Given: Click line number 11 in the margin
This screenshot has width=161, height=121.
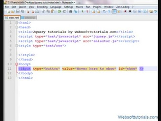Looking at the screenshot, I should point(10,69).
